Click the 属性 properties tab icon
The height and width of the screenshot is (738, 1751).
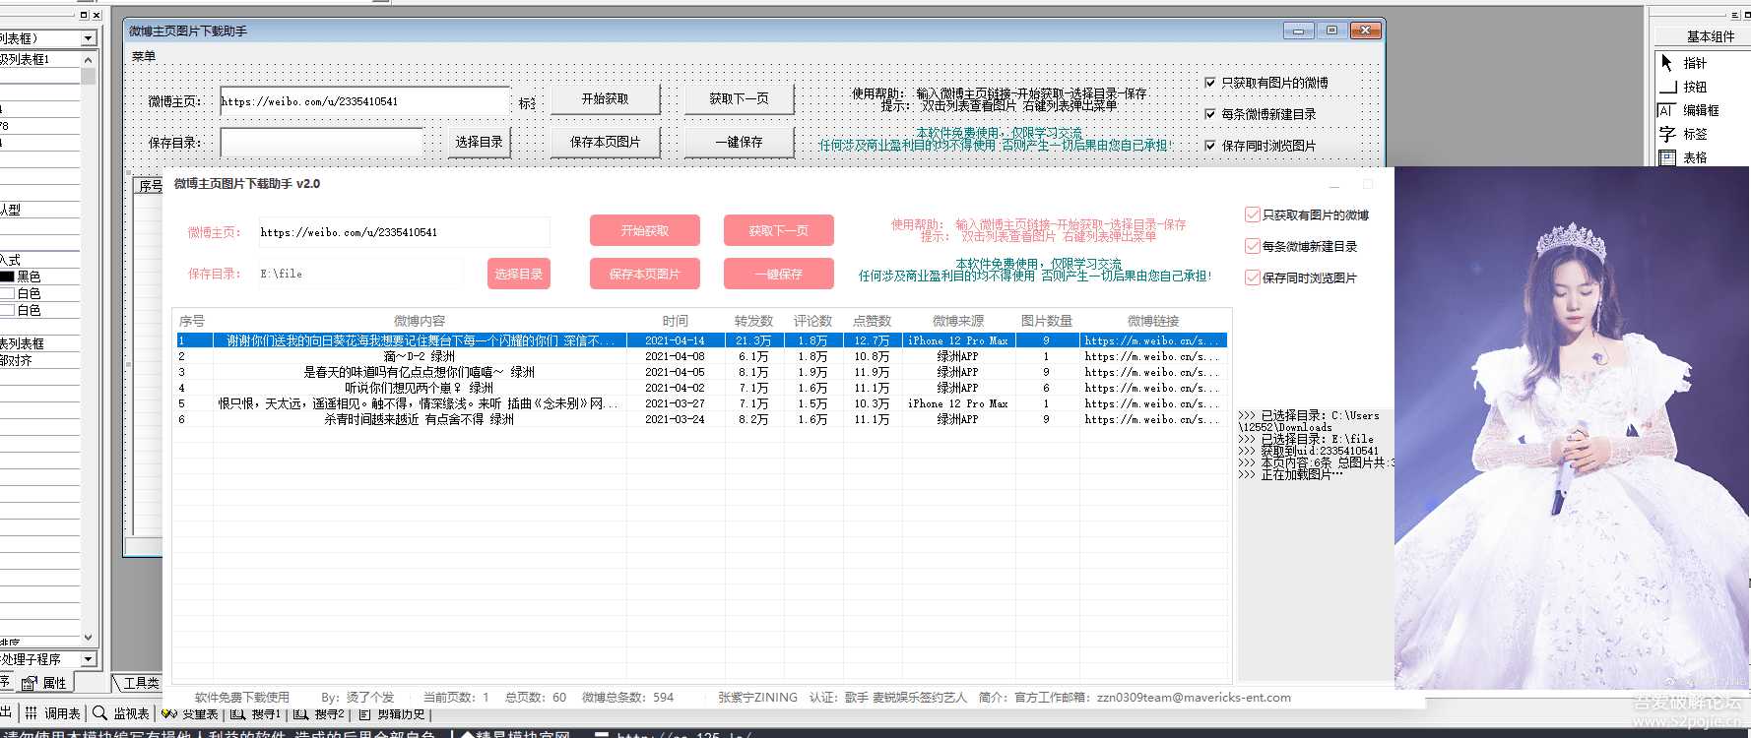pos(29,683)
